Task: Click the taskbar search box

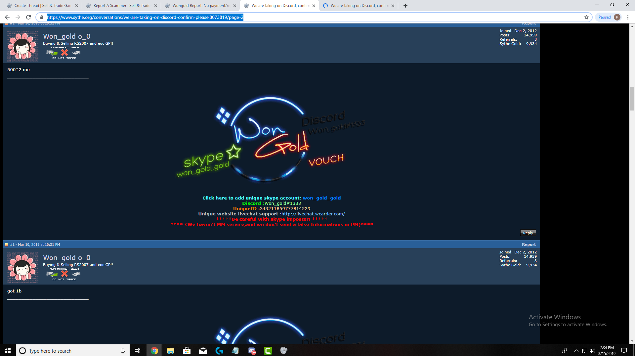Action: point(73,350)
